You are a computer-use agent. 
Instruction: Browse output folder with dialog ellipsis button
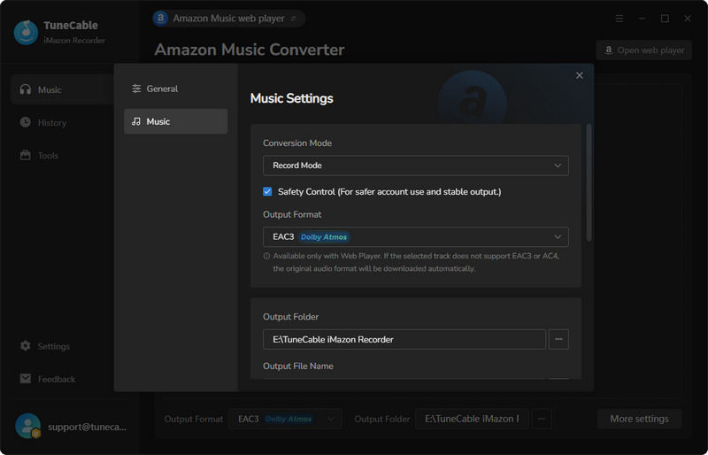tap(558, 339)
